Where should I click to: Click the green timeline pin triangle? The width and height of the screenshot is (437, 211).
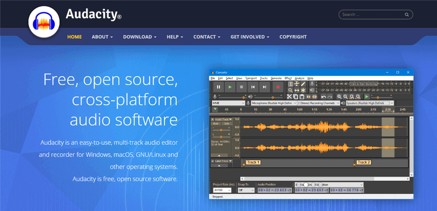coord(215,109)
